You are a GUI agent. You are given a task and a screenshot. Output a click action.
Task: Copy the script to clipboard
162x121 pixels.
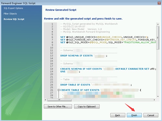point(87,106)
